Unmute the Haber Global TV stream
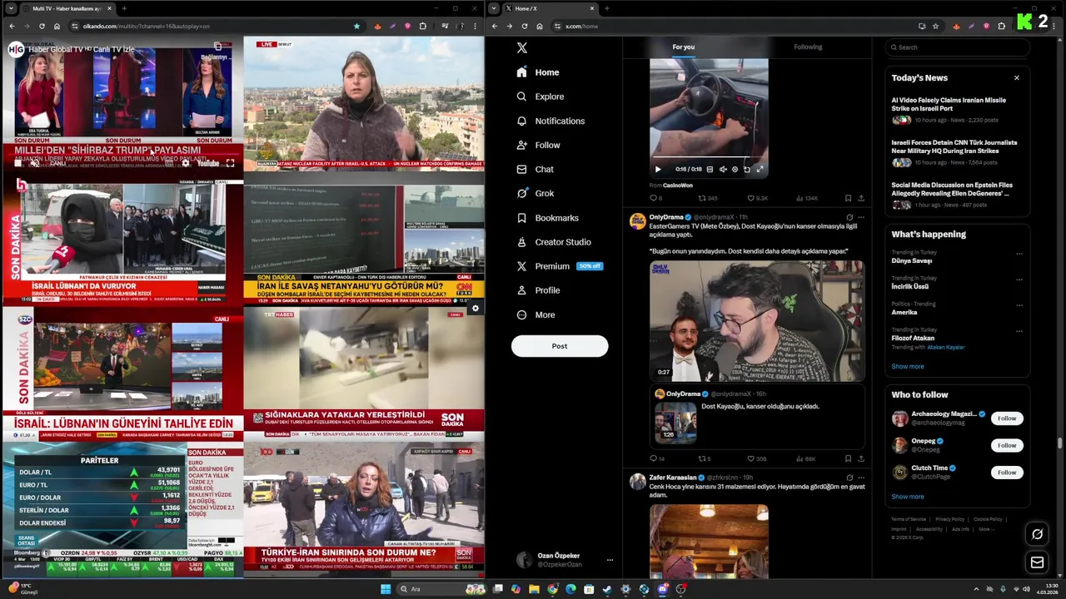The width and height of the screenshot is (1066, 599). 35,163
